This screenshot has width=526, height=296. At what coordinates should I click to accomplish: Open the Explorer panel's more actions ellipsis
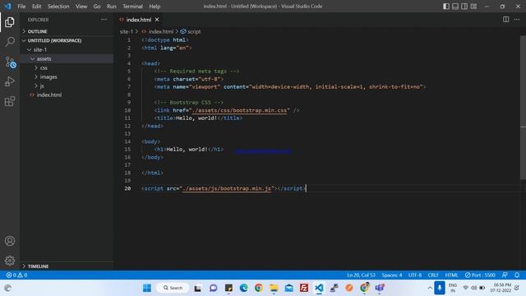coord(104,20)
